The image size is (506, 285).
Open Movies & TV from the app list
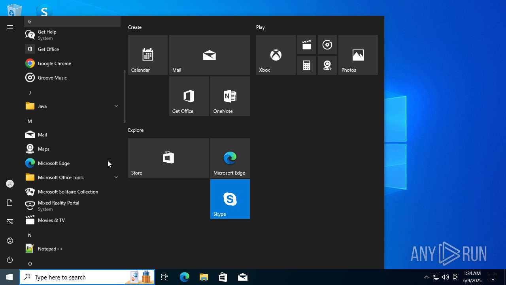(72, 220)
